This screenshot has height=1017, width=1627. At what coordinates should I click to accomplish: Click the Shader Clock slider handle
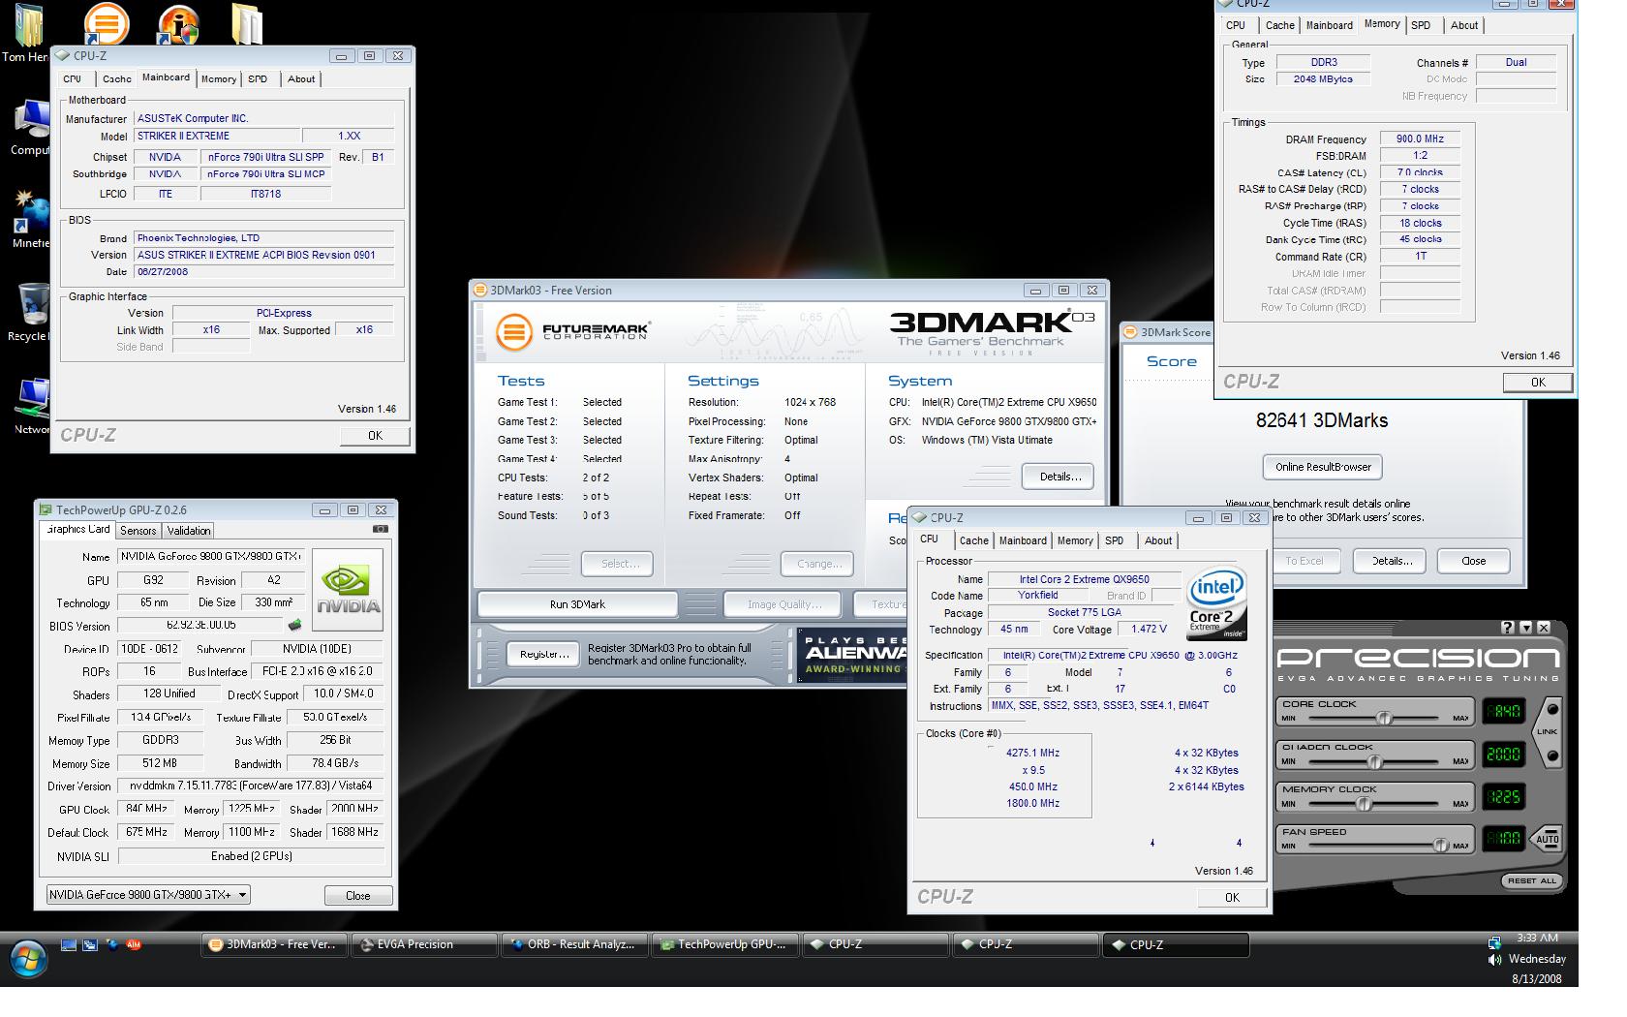coord(1374,761)
